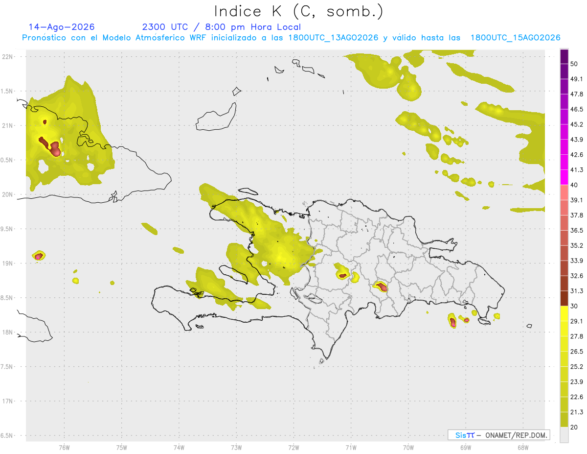The width and height of the screenshot is (587, 454).
Task: Click the 70W longitude label
Action: pyautogui.click(x=408, y=447)
